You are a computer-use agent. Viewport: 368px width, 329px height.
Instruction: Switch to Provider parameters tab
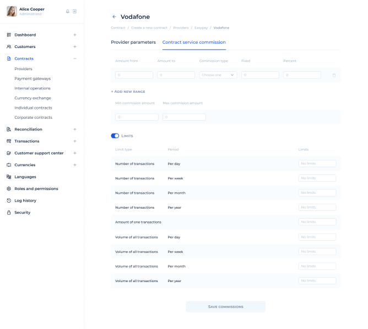133,43
